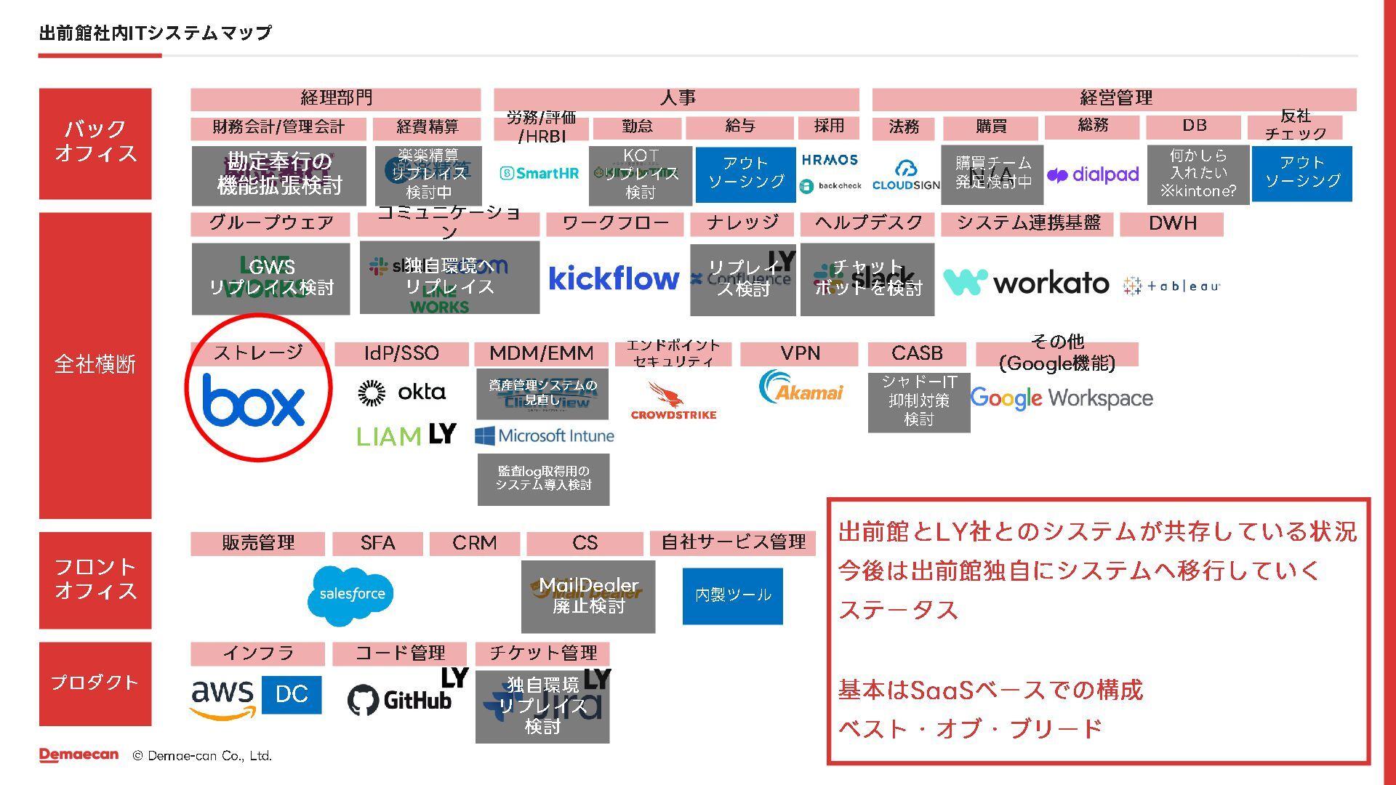Click the CrowdStrike logo
The image size is (1396, 785).
pos(673,401)
